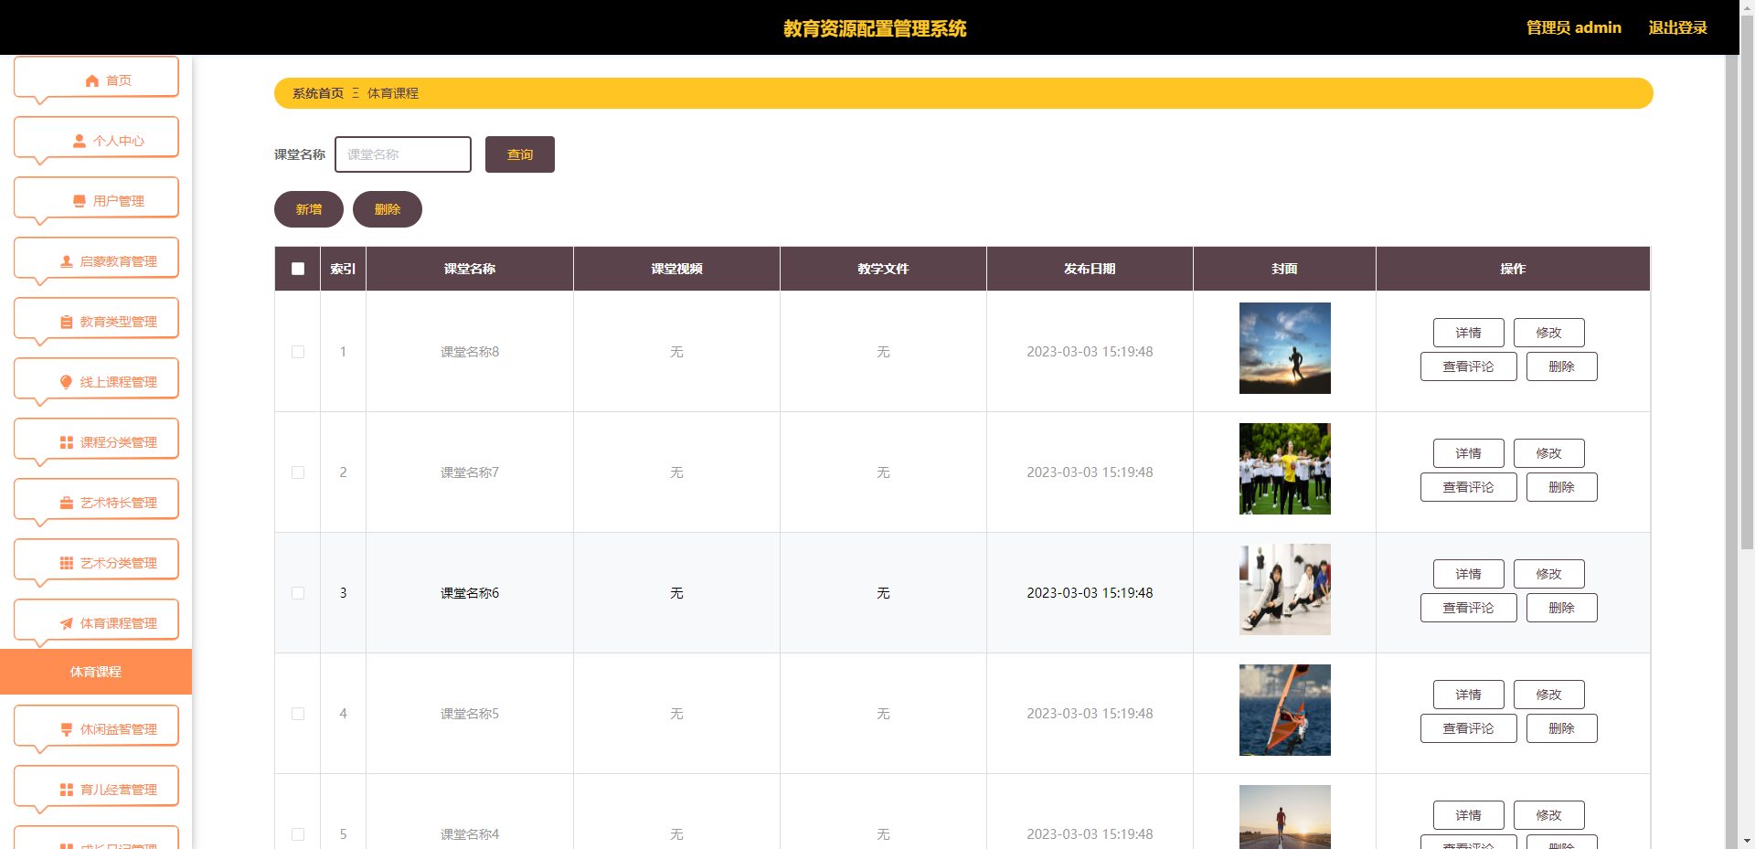1755x849 pixels.
Task: Open the 艺术分类管理 menu item
Action: [x=97, y=563]
